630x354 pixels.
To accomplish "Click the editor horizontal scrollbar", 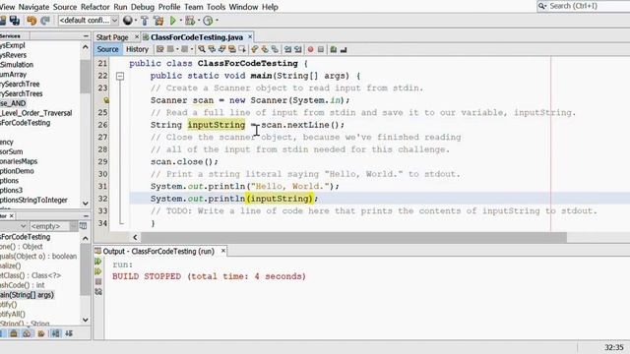I will click(353, 237).
